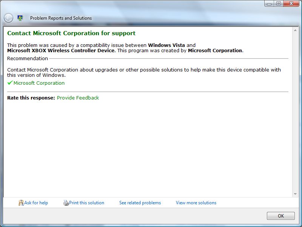
Task: Click the key icon beside Ask for help
Action: tap(21, 203)
